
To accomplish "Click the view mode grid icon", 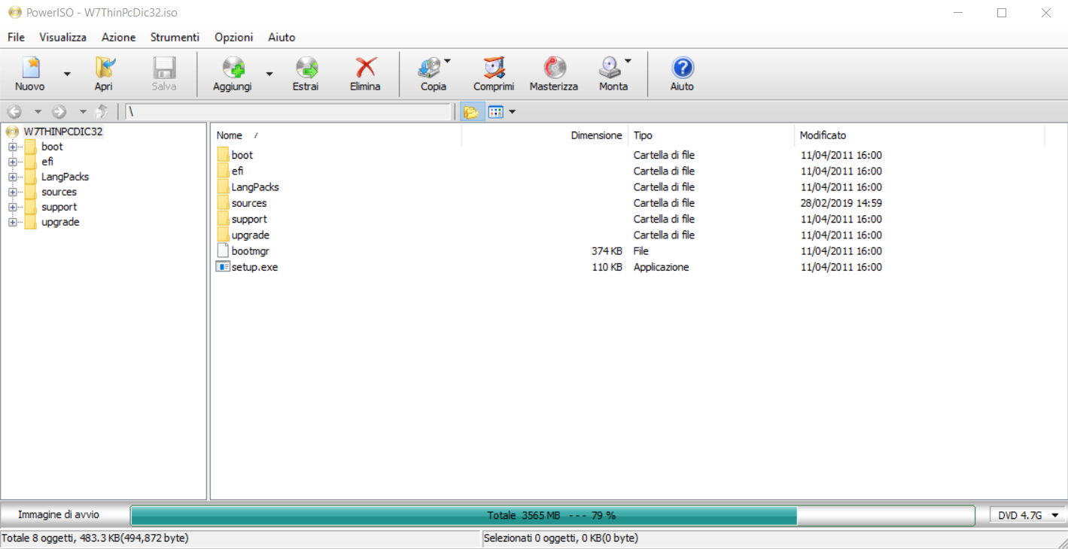I will (x=495, y=112).
